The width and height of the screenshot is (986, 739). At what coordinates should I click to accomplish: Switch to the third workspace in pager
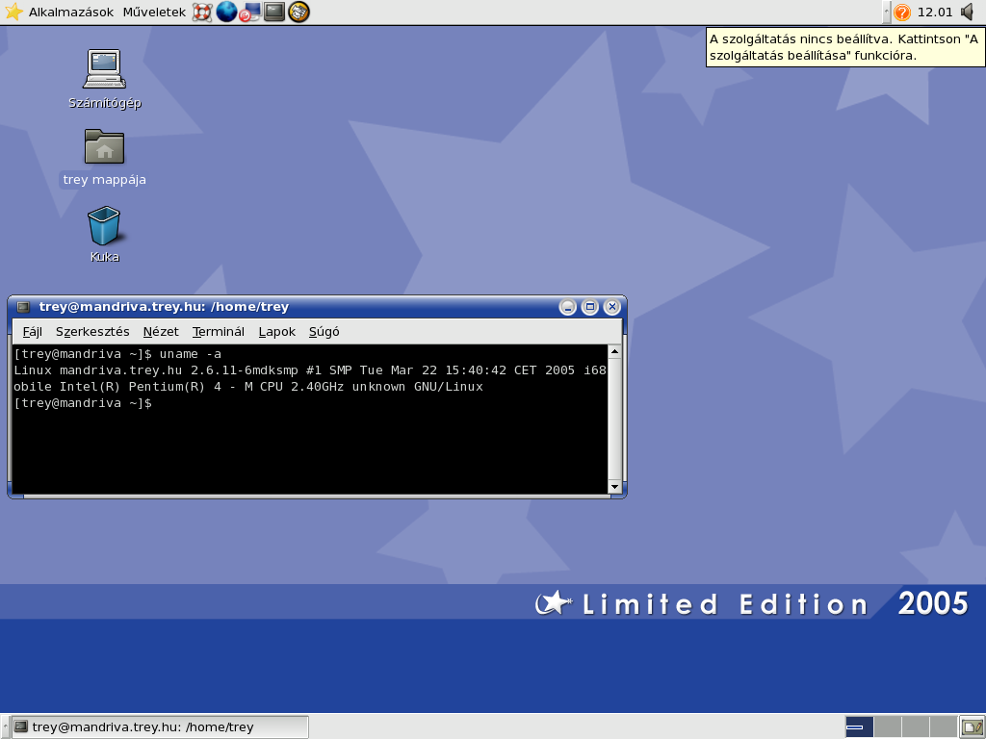pyautogui.click(x=916, y=727)
